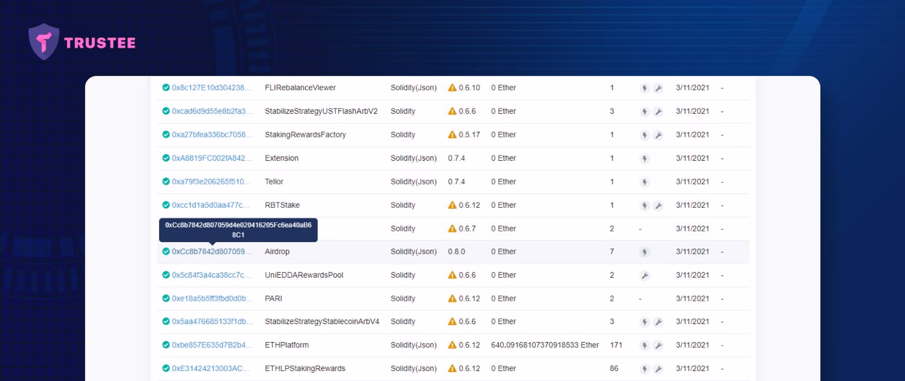Click the lightning icon in FLIRebalanceViewer row
Screen dimensions: 905x381
644,88
